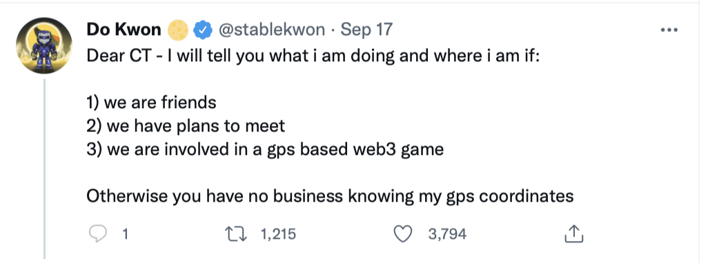Open the Sep 17 timestamp link
708x263 pixels.
pyautogui.click(x=366, y=30)
